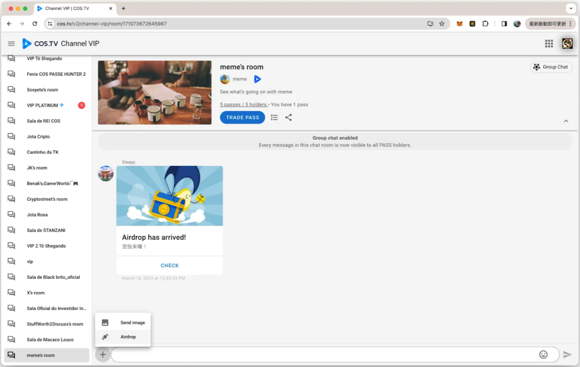Viewport: 580px width, 367px height.
Task: Open Sala Oficial do Investidor room
Action: click(47, 308)
